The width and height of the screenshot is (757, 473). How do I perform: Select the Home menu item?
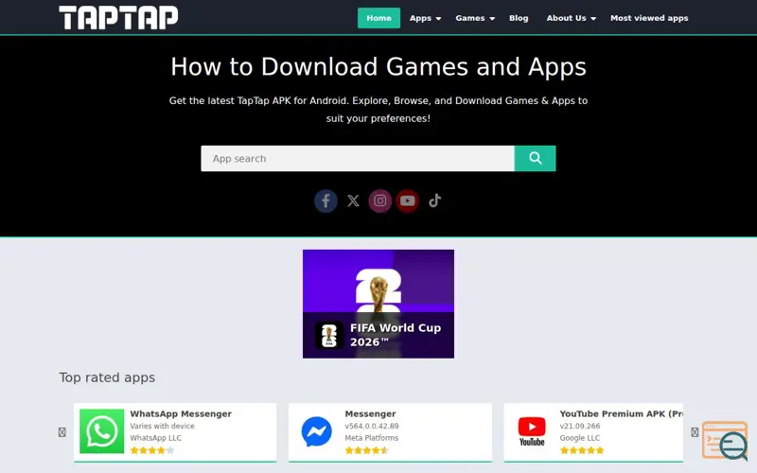point(378,18)
